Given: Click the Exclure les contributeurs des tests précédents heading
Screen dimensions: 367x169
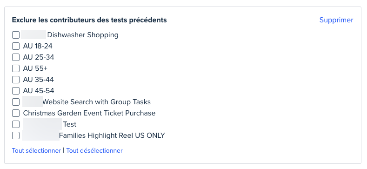Looking at the screenshot, I should tap(89, 20).
